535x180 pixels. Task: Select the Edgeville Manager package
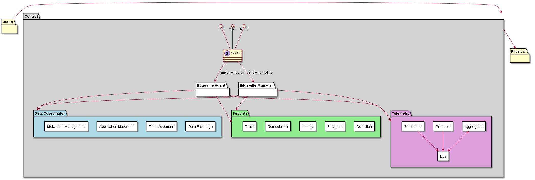tap(258, 89)
